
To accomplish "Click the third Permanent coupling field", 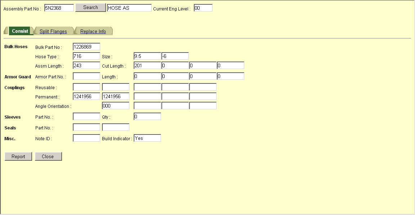I will (147, 96).
